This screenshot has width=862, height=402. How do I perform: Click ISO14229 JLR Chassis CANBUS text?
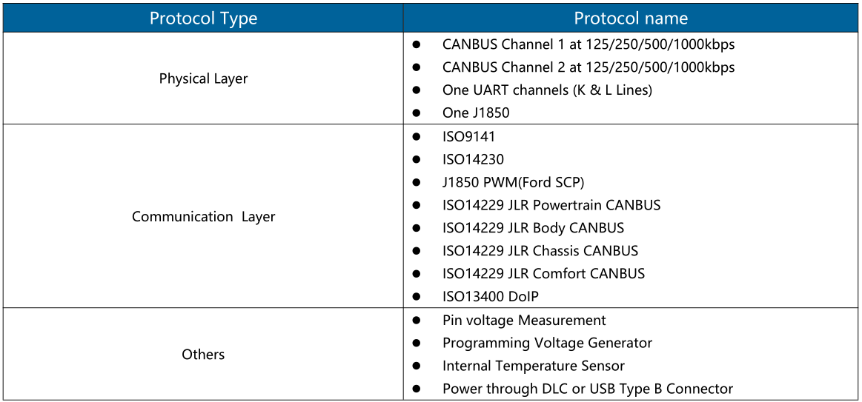click(x=540, y=251)
